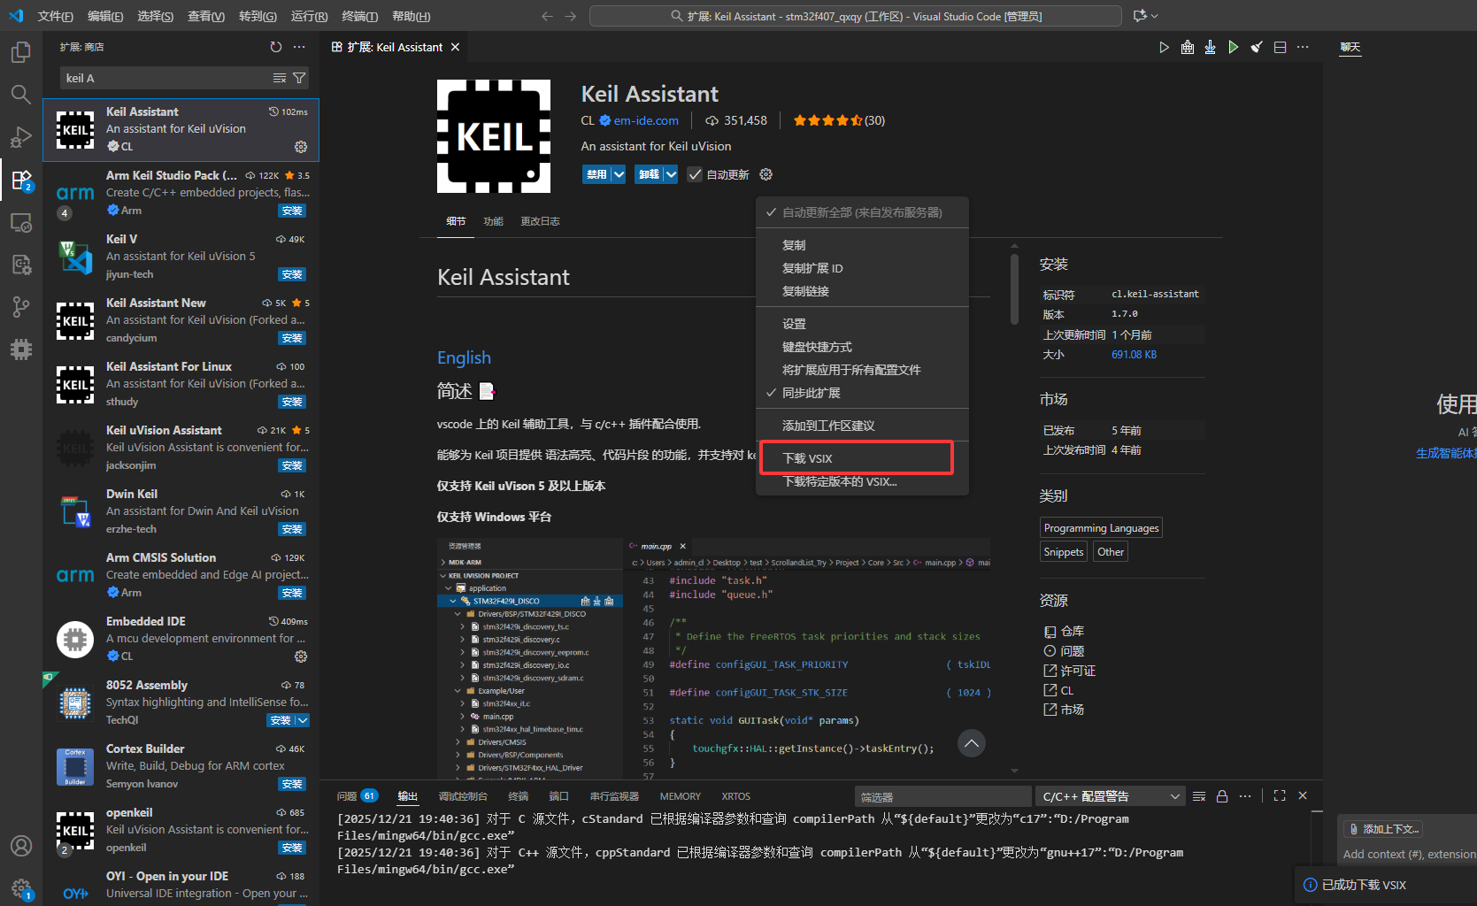Open the changelog tab of the extension page
Screen dimensions: 1477x906
click(540, 221)
